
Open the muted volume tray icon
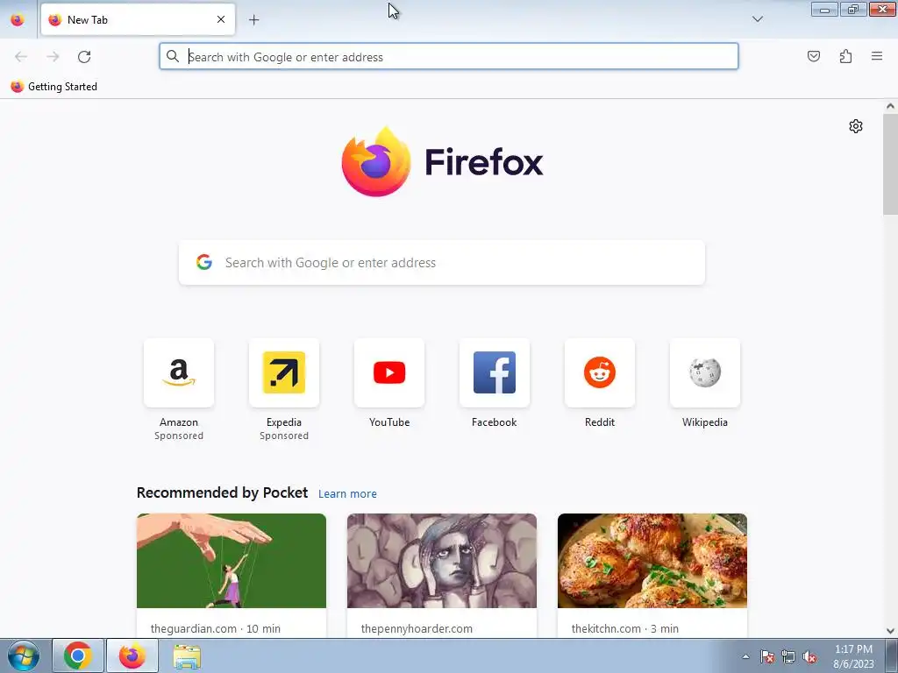click(x=809, y=656)
